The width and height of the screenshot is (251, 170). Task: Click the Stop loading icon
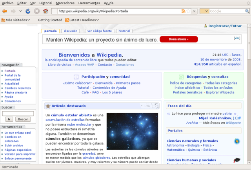[36, 11]
